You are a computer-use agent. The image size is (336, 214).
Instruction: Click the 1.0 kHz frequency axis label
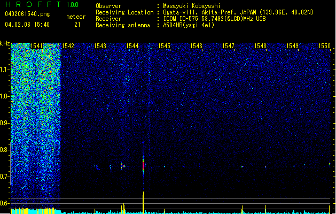5,96
